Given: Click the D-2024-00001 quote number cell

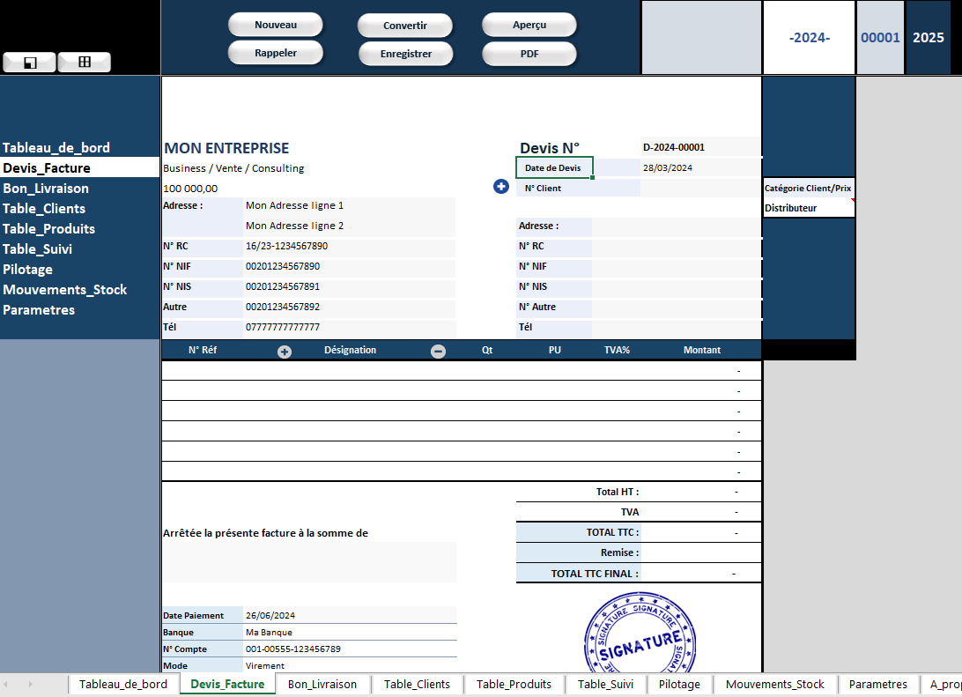Looking at the screenshot, I should tap(700, 147).
